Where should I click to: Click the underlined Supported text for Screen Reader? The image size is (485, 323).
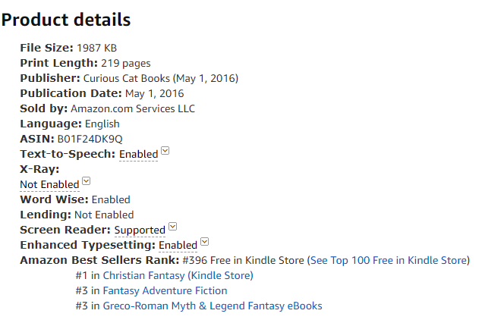pos(140,230)
